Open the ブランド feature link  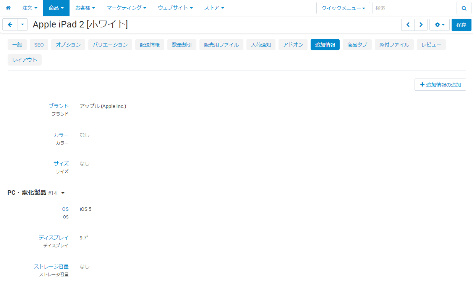tap(58, 106)
